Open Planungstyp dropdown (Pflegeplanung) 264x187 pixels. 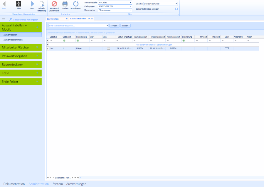(x=131, y=10)
